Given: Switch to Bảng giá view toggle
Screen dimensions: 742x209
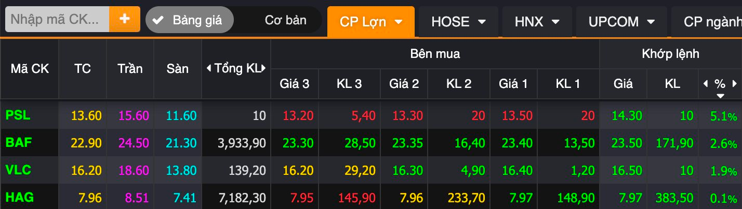Looking at the screenshot, I should click(x=190, y=20).
